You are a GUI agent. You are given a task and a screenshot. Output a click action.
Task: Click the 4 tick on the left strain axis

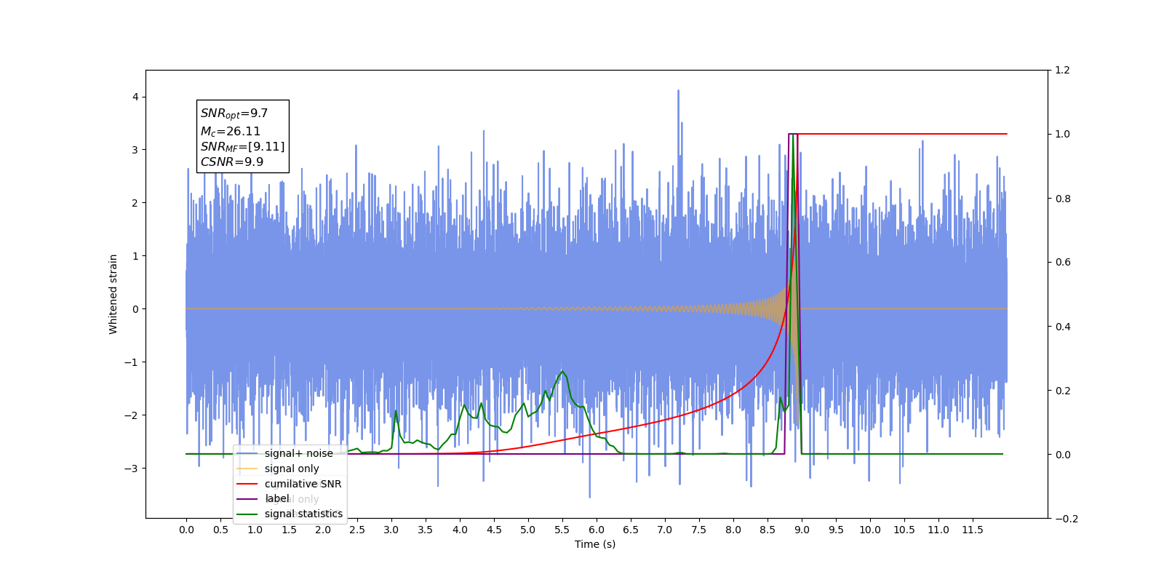[135, 97]
